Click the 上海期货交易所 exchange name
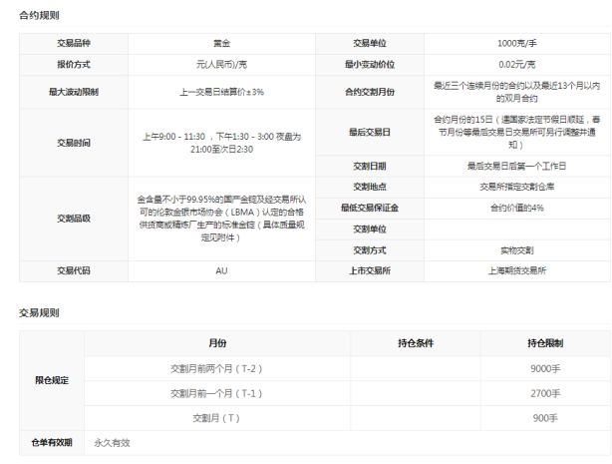This screenshot has height=464, width=612. tap(518, 270)
